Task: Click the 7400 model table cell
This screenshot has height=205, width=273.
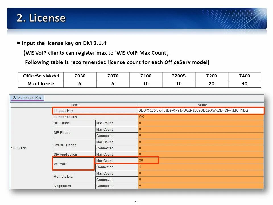Action: click(x=245, y=76)
